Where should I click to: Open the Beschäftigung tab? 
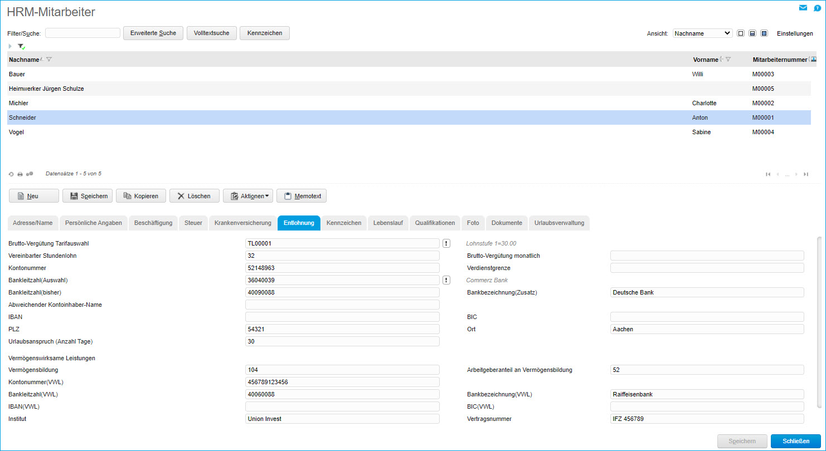153,223
